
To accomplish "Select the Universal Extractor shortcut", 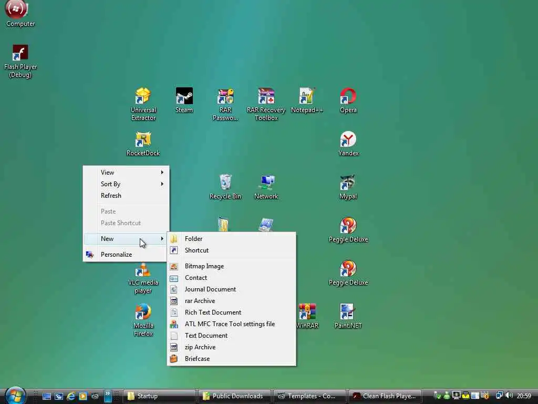I will pos(143,104).
